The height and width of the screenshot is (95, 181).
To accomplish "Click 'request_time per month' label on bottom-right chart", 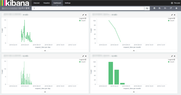I will (x=132, y=89).
